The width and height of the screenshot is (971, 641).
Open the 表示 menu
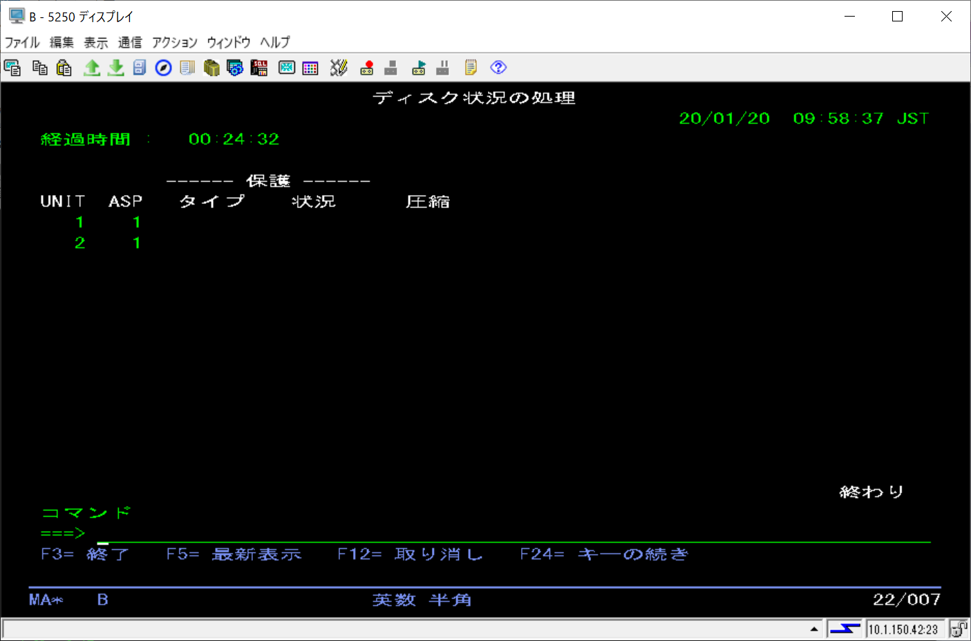click(96, 42)
